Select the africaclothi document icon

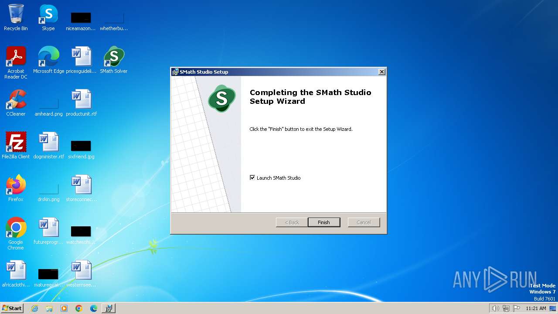[x=16, y=274]
